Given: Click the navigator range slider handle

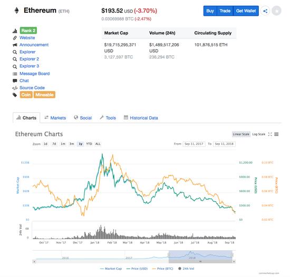Looking at the screenshot, I should 200,262.
